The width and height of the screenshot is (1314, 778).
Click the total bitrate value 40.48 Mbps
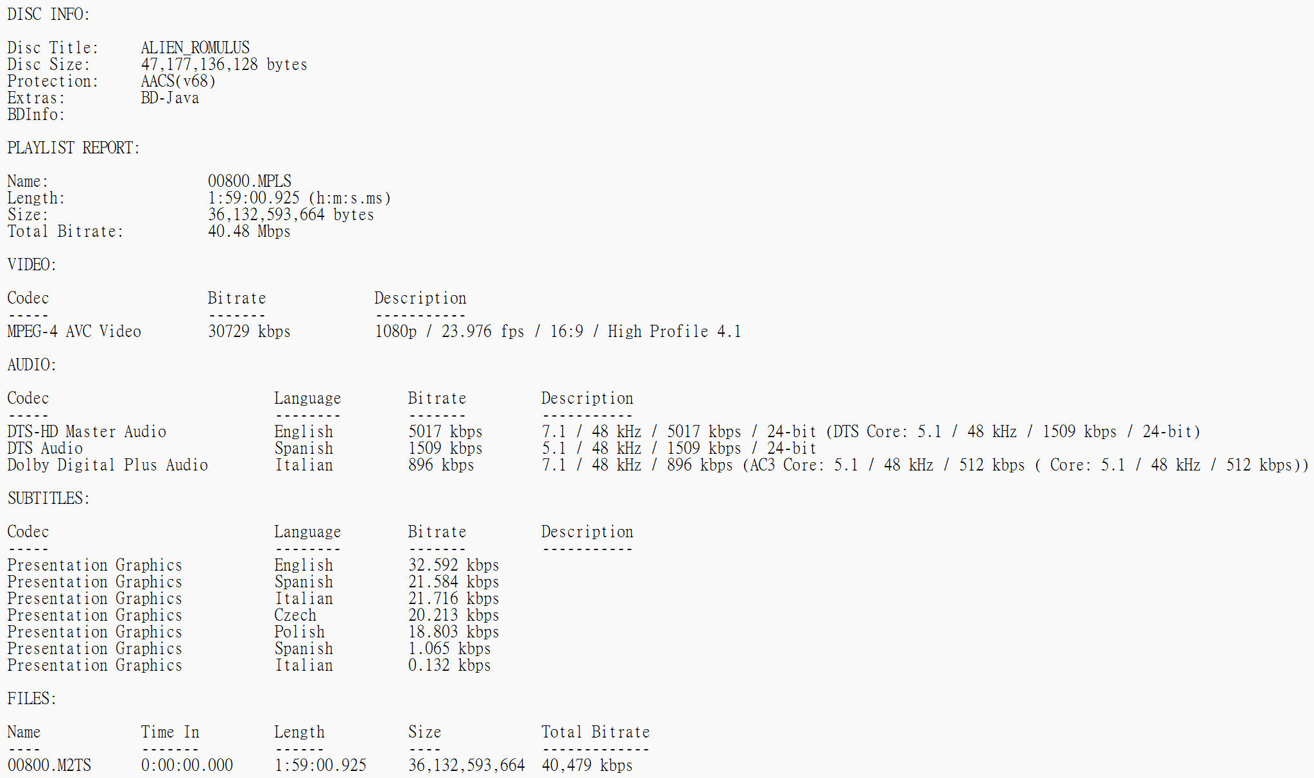pos(248,232)
